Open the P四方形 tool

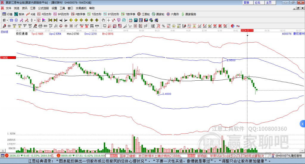[x=44, y=14]
